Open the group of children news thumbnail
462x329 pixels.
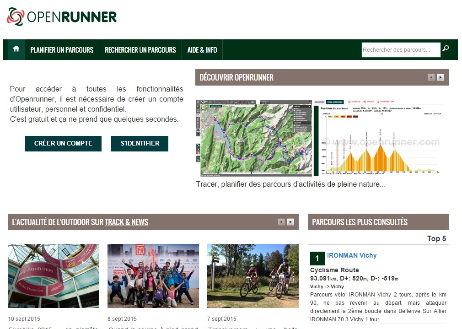point(153,275)
